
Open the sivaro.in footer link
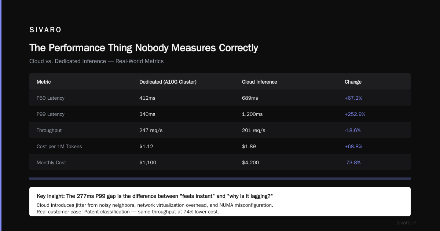[407, 223]
